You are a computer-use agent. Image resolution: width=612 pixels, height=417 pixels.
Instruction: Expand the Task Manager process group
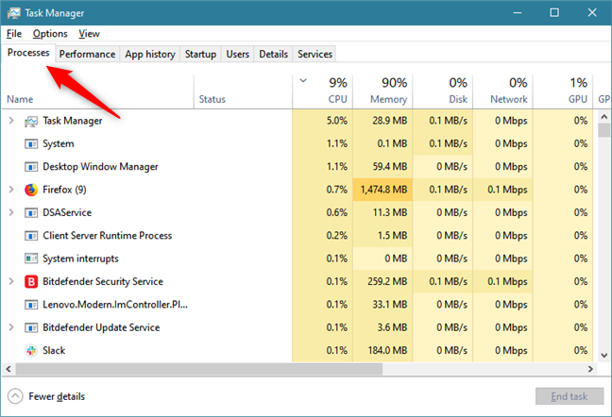[11, 121]
